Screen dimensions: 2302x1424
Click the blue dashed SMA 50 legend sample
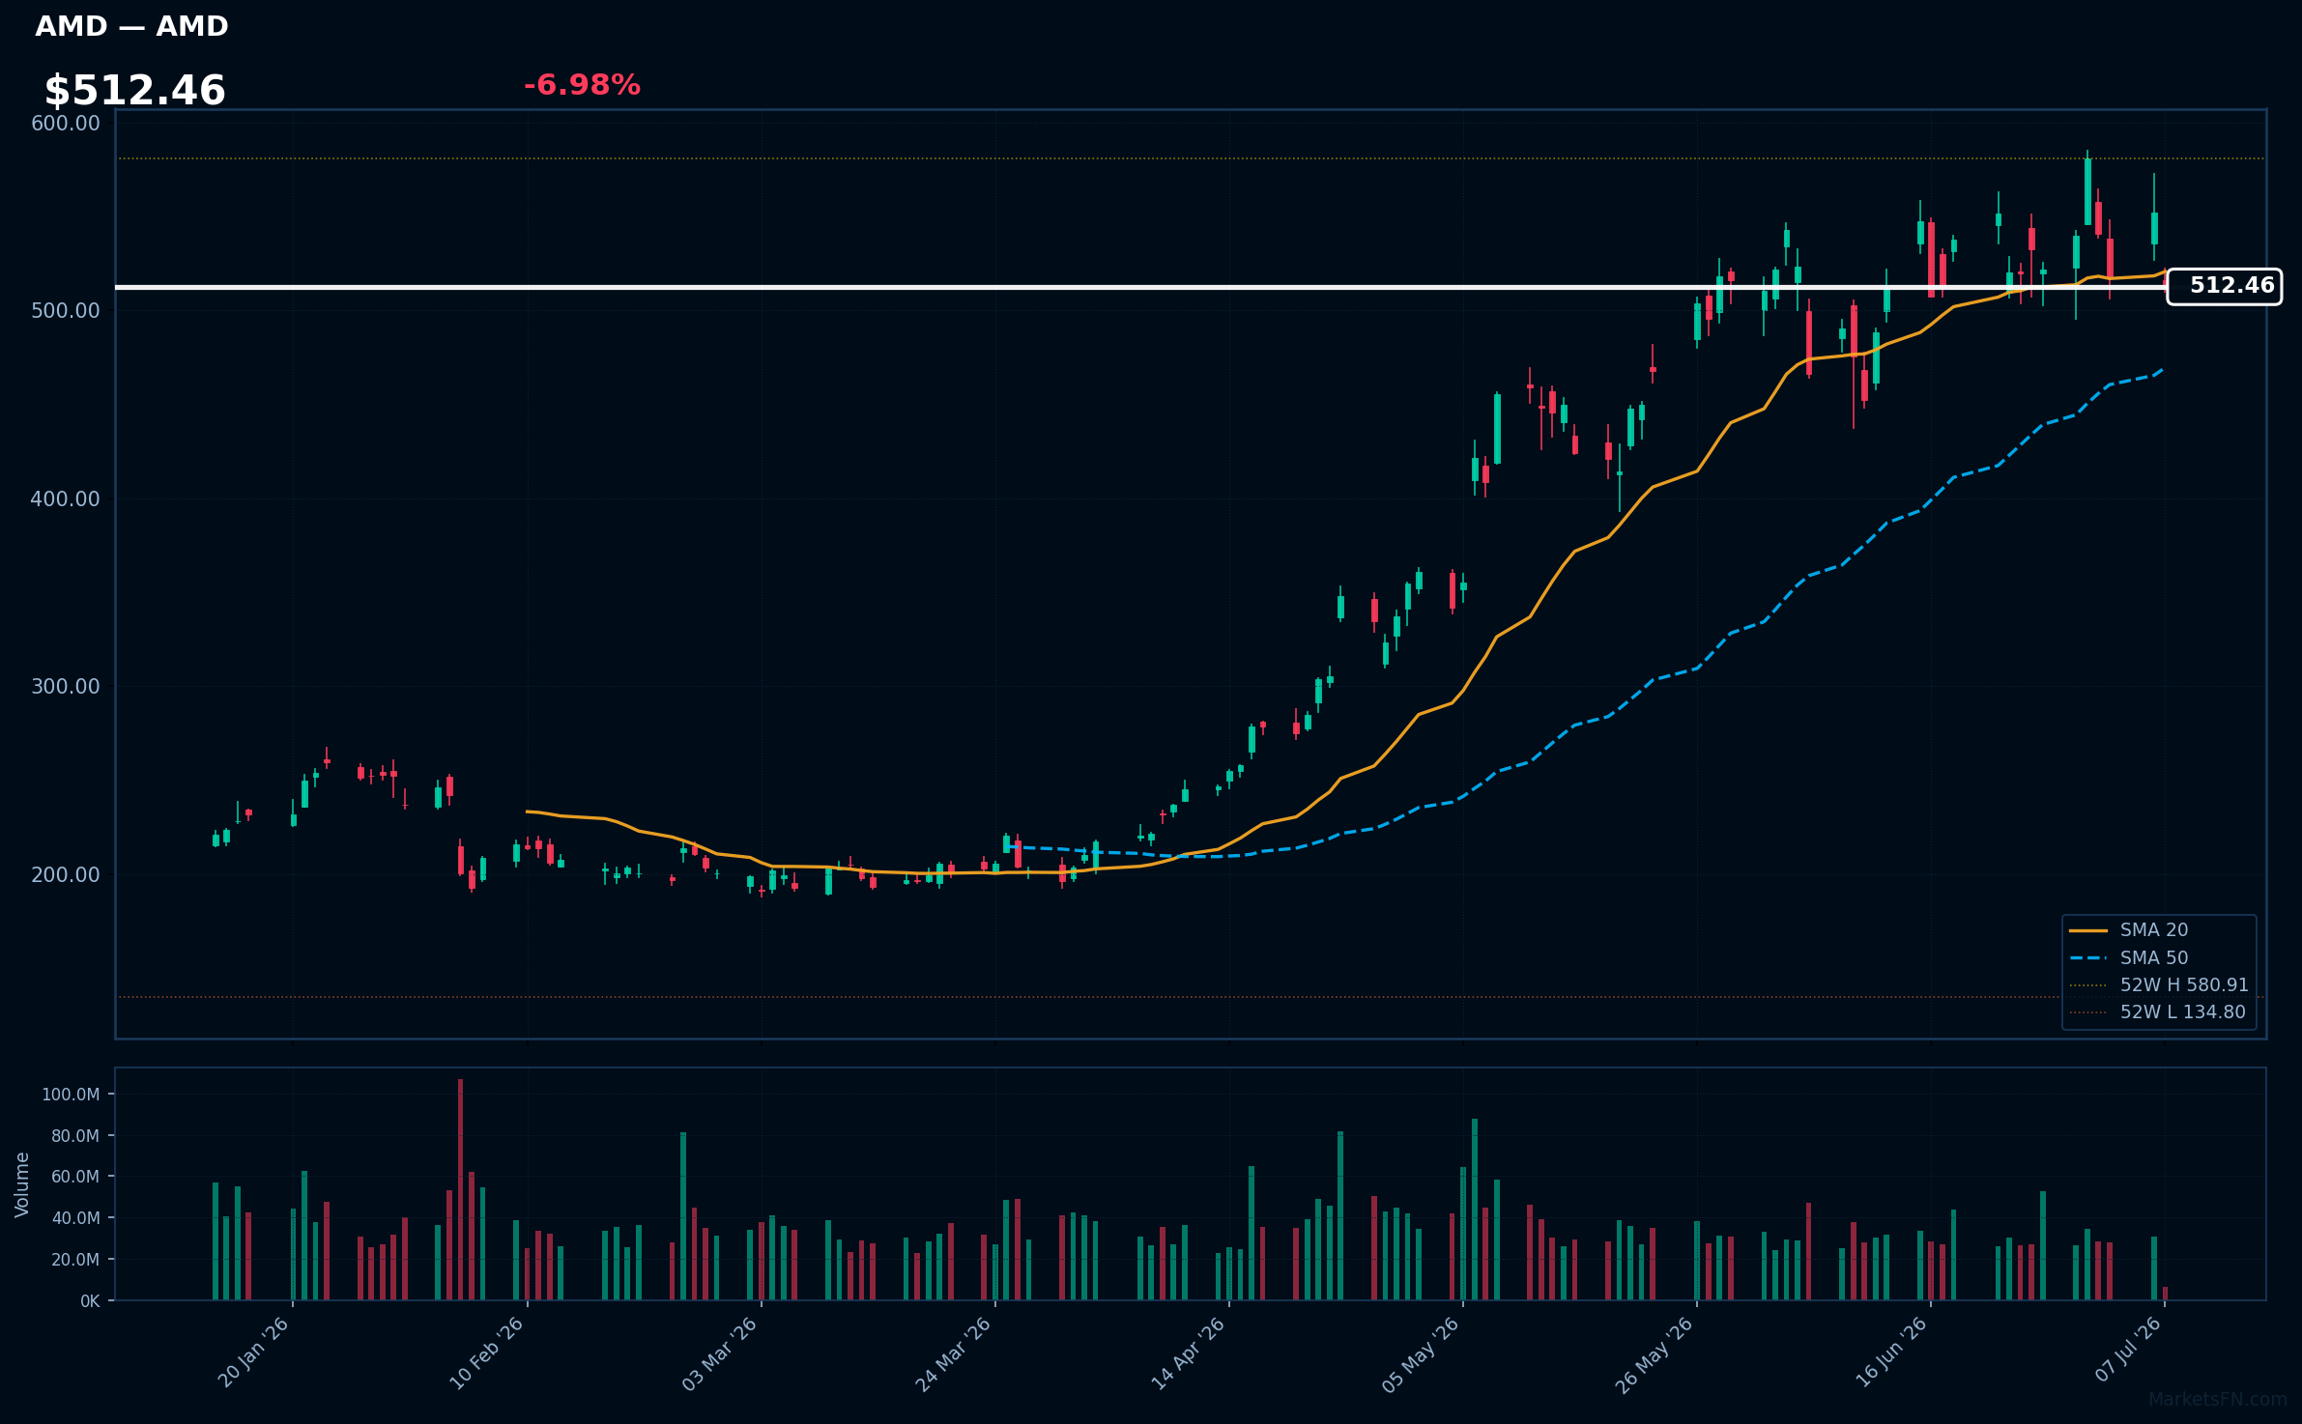point(2088,958)
